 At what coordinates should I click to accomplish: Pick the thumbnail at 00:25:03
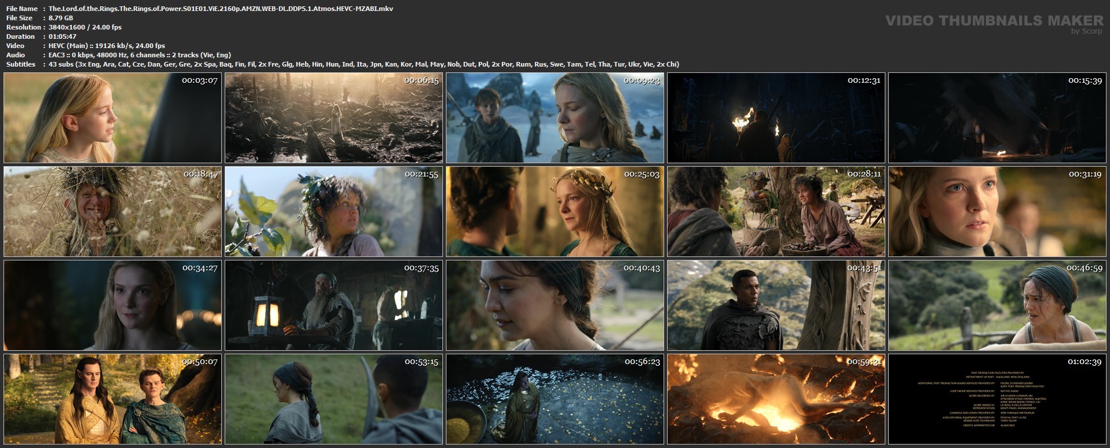coord(555,211)
